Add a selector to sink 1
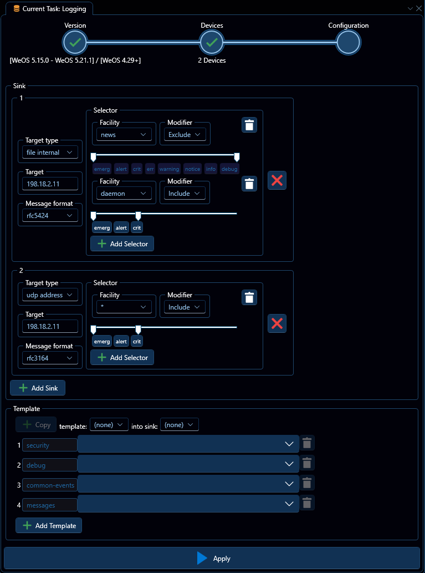This screenshot has width=425, height=573. pyautogui.click(x=122, y=244)
